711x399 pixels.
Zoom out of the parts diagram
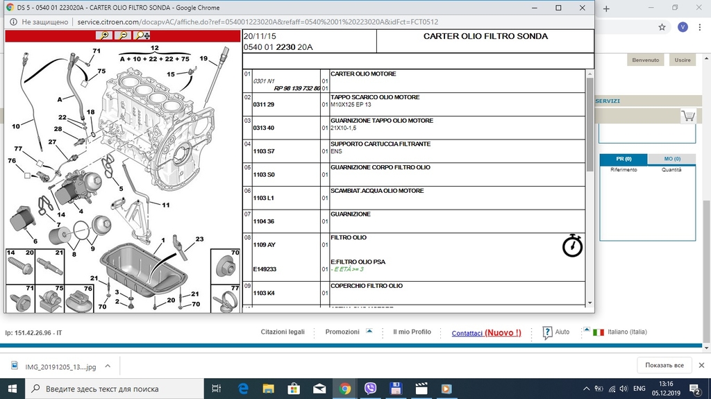coord(123,35)
